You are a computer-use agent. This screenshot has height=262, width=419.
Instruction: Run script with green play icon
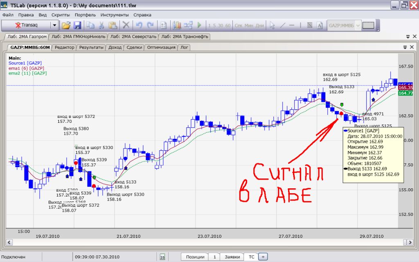click(199, 25)
